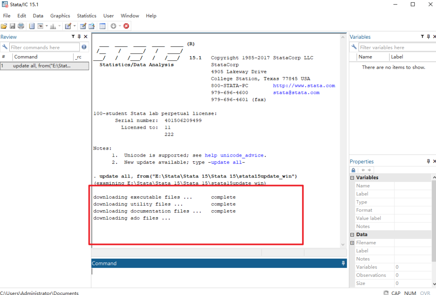Open the Log notebook toolbar icon
The width and height of the screenshot is (436, 295).
pos(32,26)
